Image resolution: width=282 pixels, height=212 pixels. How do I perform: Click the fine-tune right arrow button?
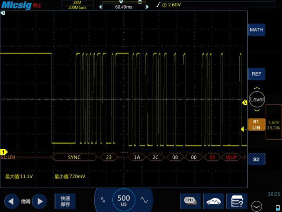[39, 201]
